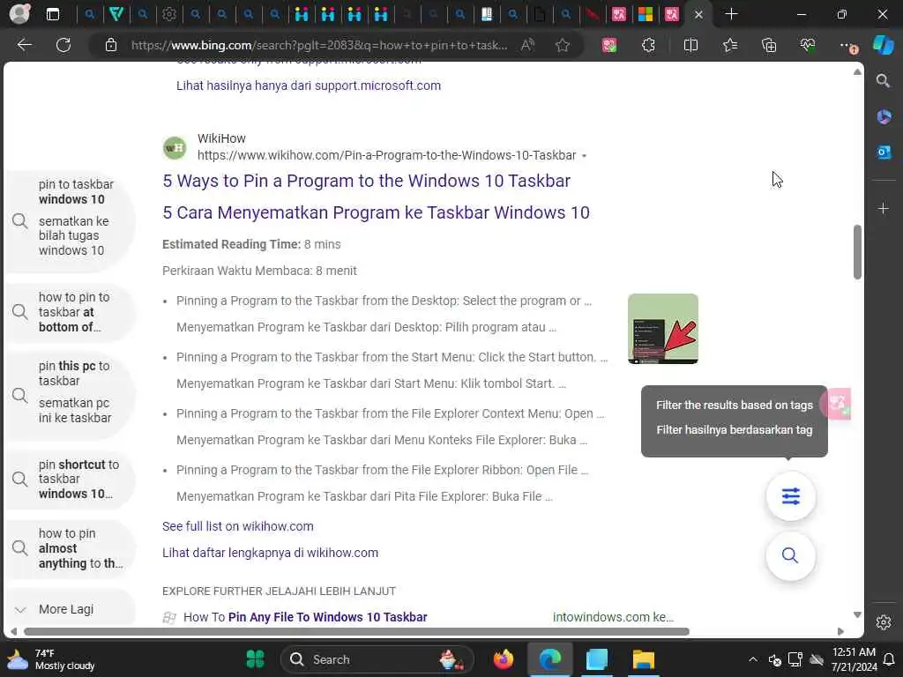Switch to the Microsoft logo tab
The image size is (903, 677).
coord(645,14)
